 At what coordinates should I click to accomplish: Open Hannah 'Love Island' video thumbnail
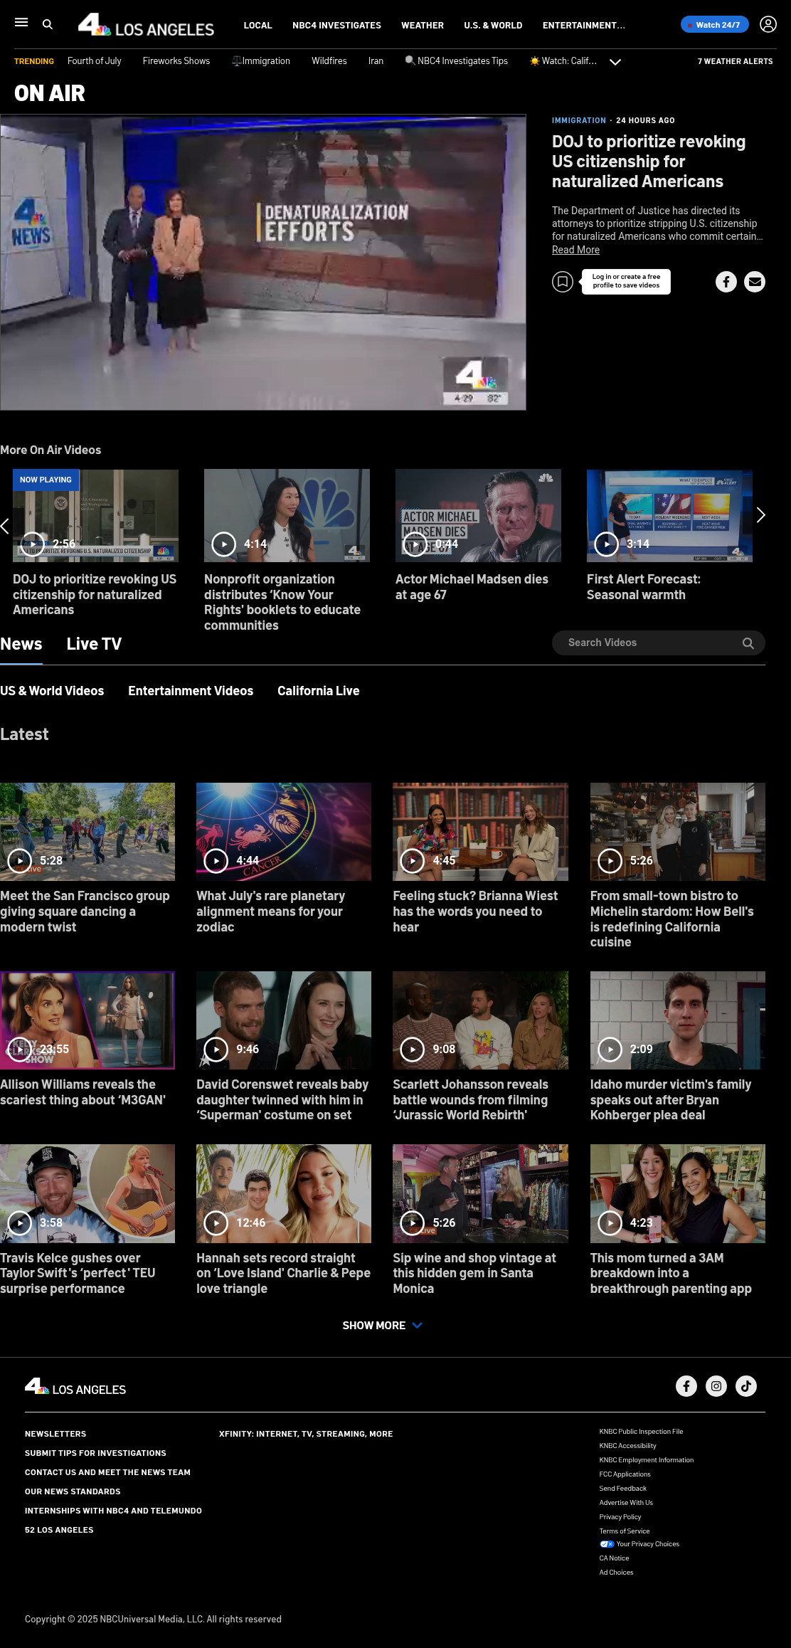(284, 1193)
